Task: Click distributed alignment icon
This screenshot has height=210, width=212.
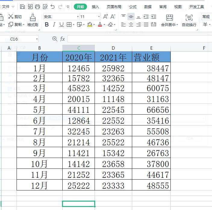Action: tap(154, 24)
